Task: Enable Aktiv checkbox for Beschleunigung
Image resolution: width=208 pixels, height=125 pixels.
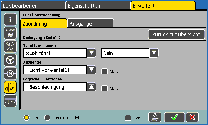Action: pyautogui.click(x=105, y=88)
